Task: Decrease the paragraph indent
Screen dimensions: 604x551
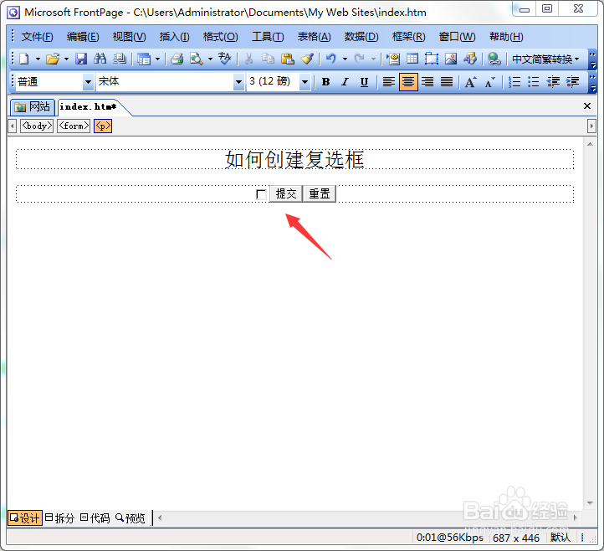Action: tap(553, 82)
